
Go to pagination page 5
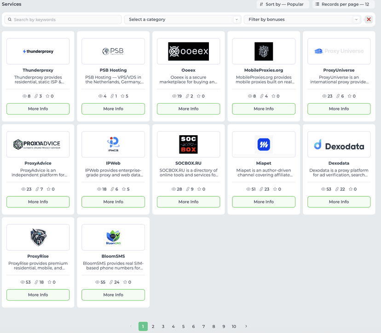tap(183, 327)
